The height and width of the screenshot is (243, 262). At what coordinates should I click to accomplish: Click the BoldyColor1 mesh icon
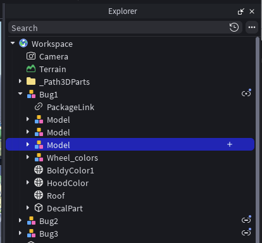39,170
